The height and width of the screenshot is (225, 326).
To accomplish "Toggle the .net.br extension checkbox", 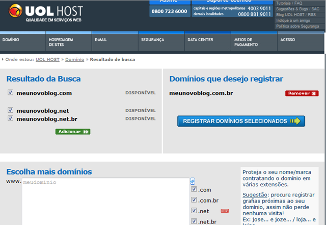I will (194, 221).
